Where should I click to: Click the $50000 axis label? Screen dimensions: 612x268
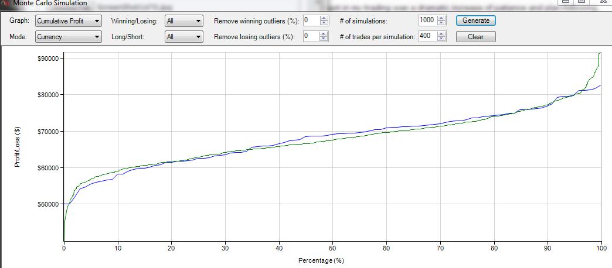[47, 204]
